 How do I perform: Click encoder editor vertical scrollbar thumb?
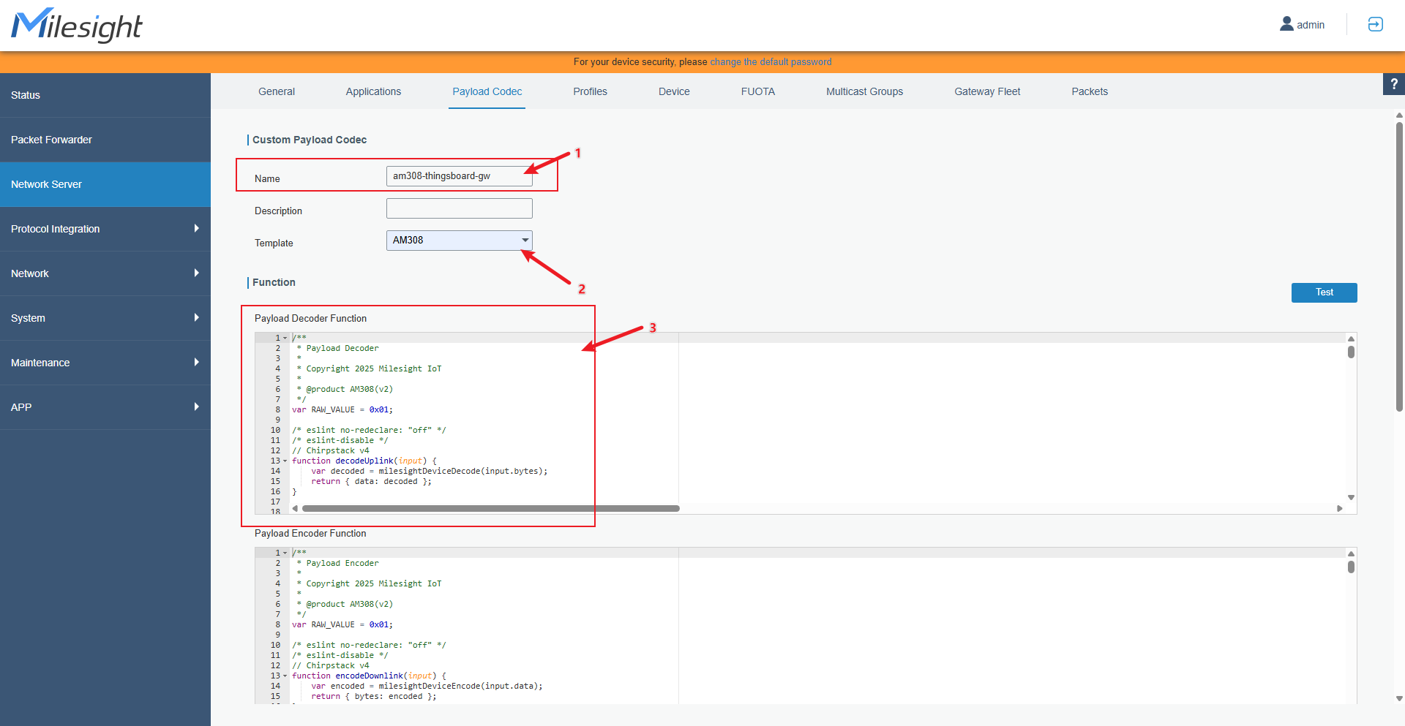[1351, 567]
